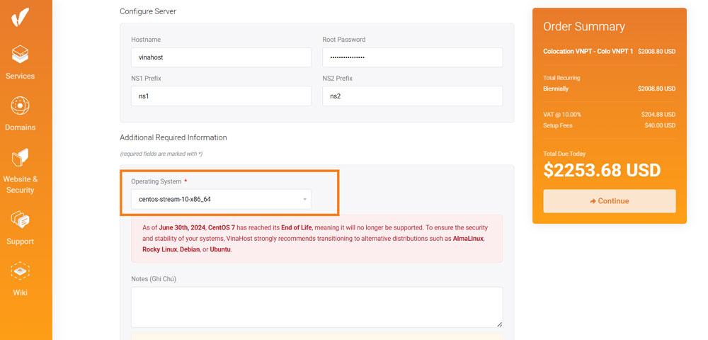
Task: Click the VAT @ 10.00% line
Action: [x=562, y=115]
